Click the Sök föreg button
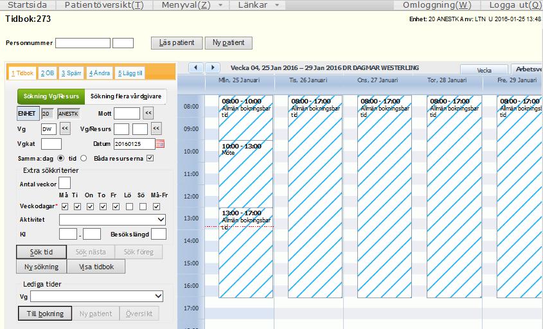 tap(139, 252)
